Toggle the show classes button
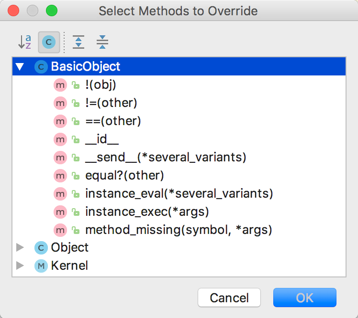The image size is (358, 318). [x=49, y=42]
